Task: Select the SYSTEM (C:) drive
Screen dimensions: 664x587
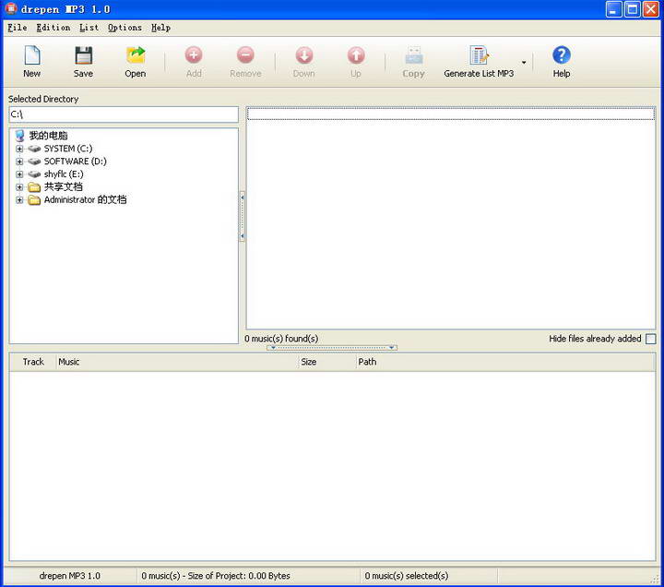Action: coord(68,149)
